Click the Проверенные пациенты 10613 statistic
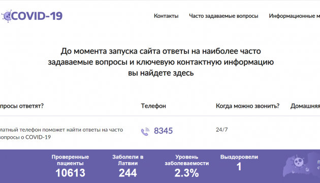Viewport: 320px width, 183px height. 70,166
